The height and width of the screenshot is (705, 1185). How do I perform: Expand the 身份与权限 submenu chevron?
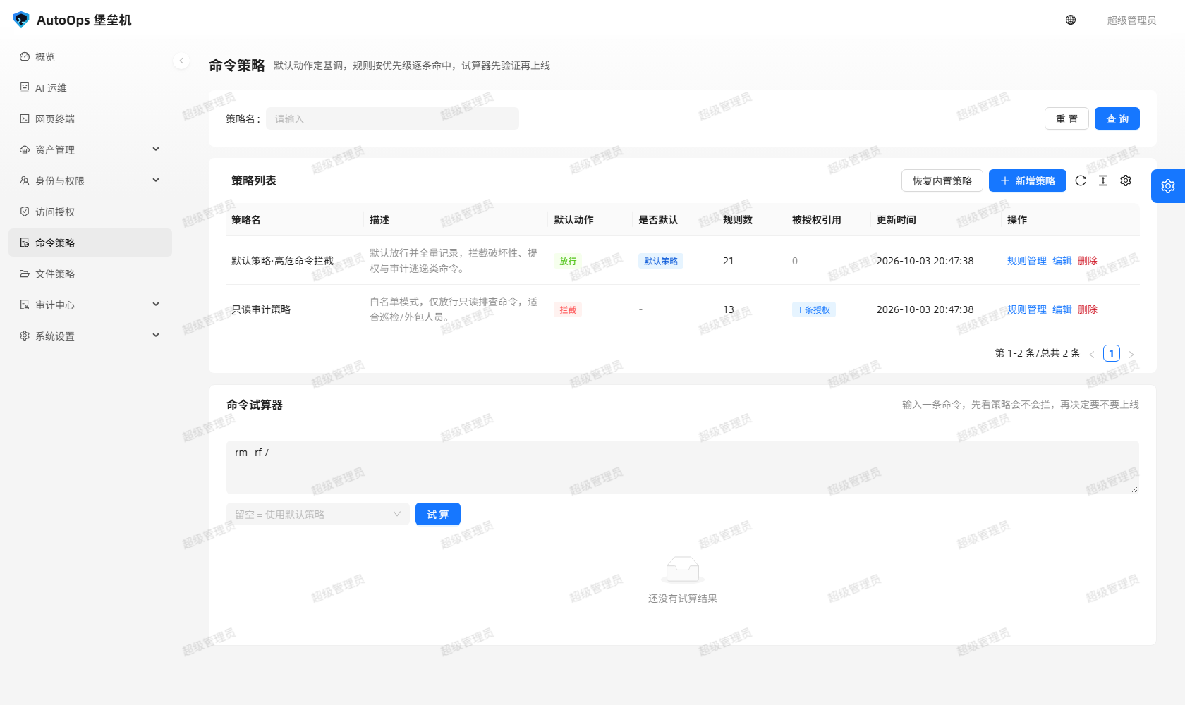pos(156,180)
